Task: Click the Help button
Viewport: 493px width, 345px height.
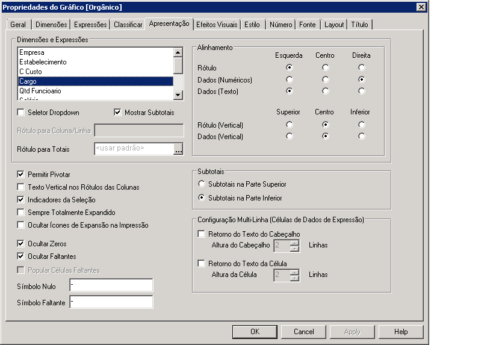Action: coord(401,332)
